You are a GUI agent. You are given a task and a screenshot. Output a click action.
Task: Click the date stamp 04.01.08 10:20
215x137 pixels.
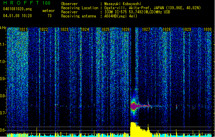pos(17,16)
